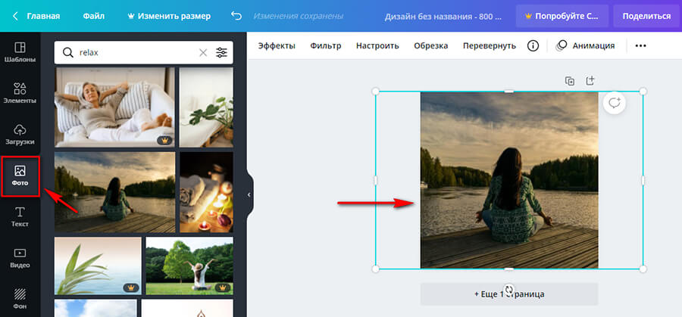
Task: Undo the last change
Action: 236,16
